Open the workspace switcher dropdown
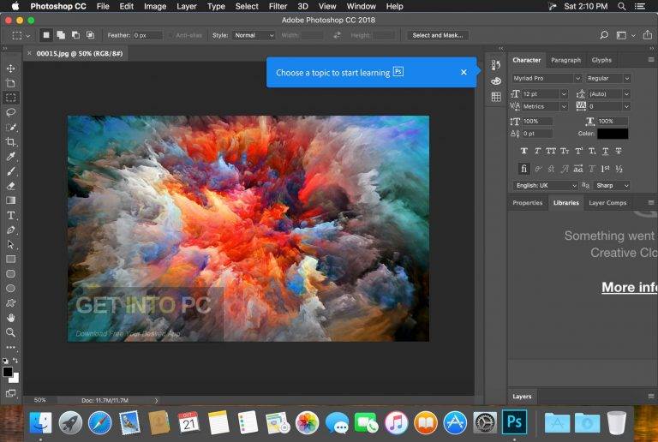The image size is (658, 442). pos(625,35)
